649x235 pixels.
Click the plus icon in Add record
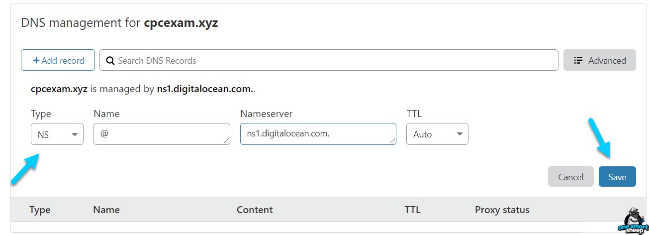36,60
